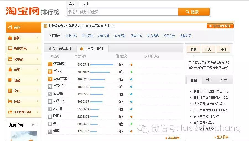Click the down arrow in 手机 row
The width and height of the screenshot is (249, 141).
131,124
